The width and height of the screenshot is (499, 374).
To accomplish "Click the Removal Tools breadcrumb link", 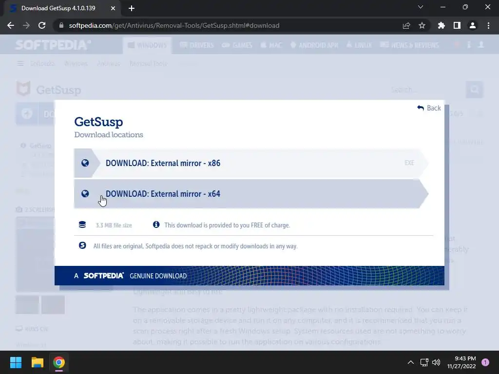I will (148, 64).
